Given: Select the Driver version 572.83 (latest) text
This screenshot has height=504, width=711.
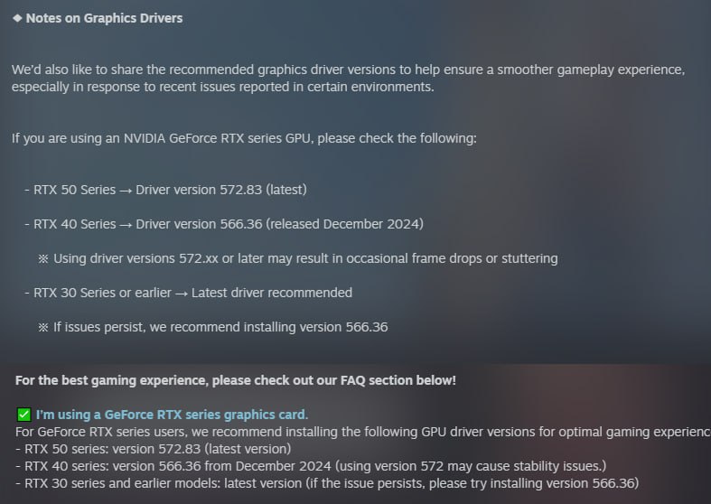Looking at the screenshot, I should coord(221,190).
